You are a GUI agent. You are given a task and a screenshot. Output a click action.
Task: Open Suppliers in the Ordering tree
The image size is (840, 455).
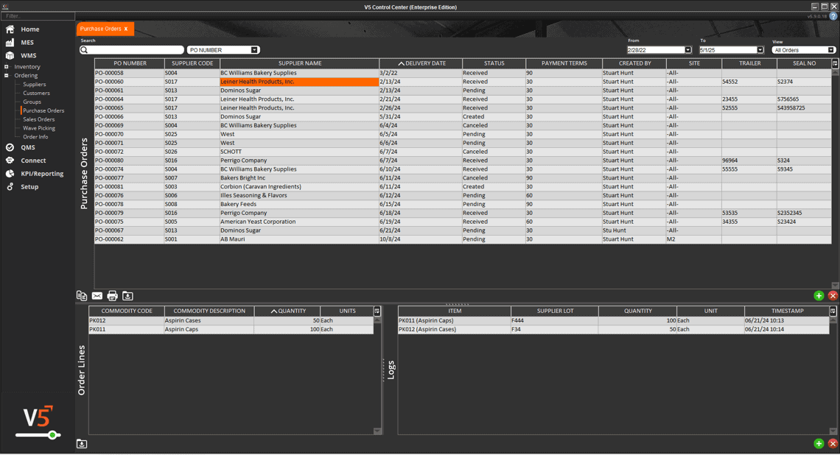35,85
